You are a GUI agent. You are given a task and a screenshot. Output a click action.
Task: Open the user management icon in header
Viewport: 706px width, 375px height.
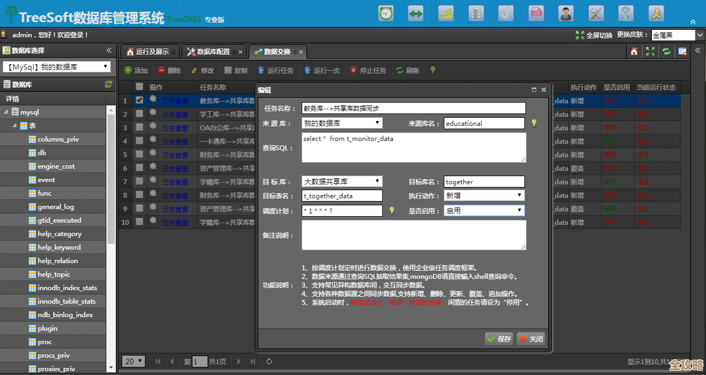click(566, 14)
